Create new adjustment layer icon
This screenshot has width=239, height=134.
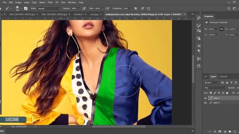click(x=225, y=131)
